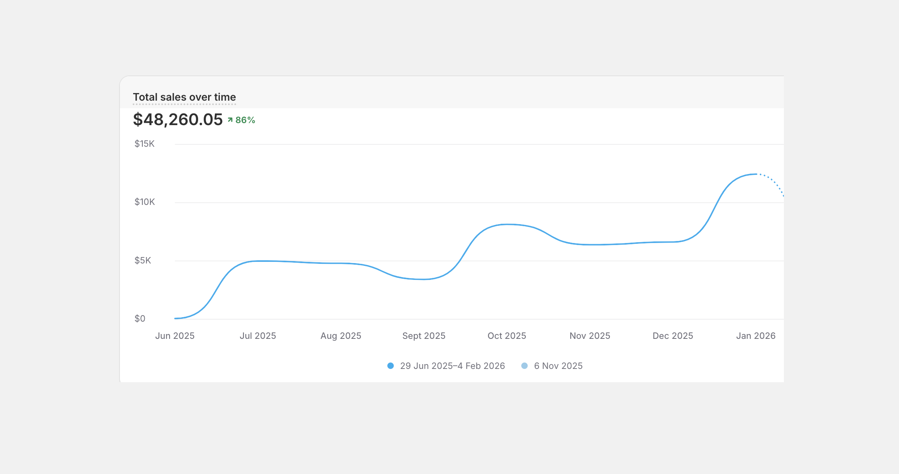The width and height of the screenshot is (899, 474).
Task: Select the Oct 2025 x-axis label
Action: [x=507, y=336]
